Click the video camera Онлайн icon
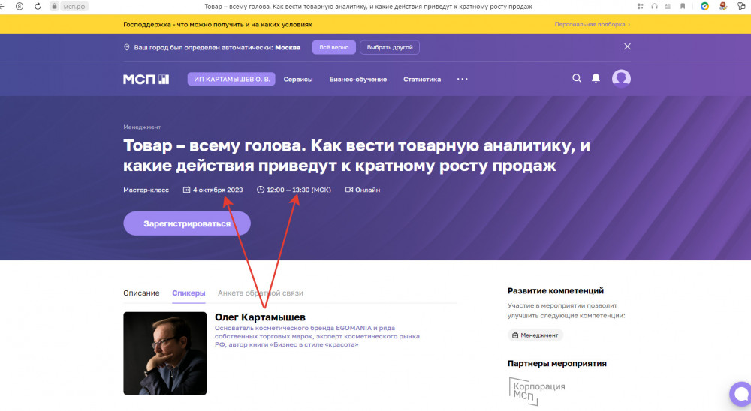Image resolution: width=751 pixels, height=411 pixels. (349, 190)
